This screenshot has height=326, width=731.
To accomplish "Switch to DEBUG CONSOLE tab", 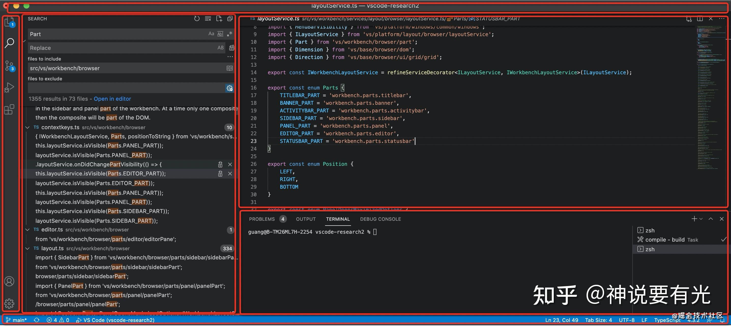I will (380, 219).
